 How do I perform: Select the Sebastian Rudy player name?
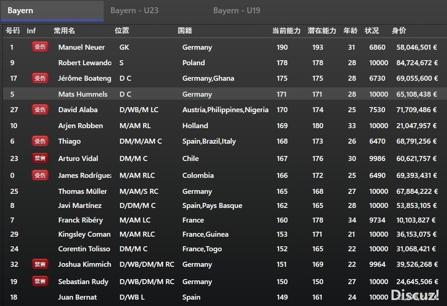pos(83,282)
